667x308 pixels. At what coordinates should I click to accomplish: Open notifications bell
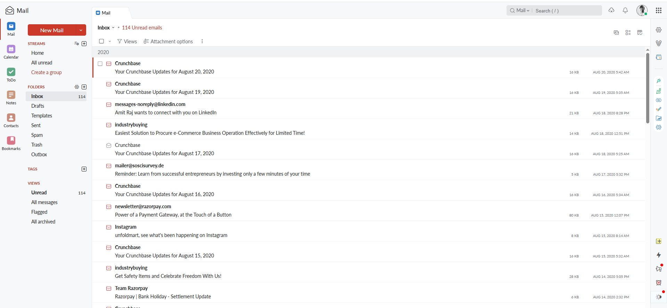(625, 10)
